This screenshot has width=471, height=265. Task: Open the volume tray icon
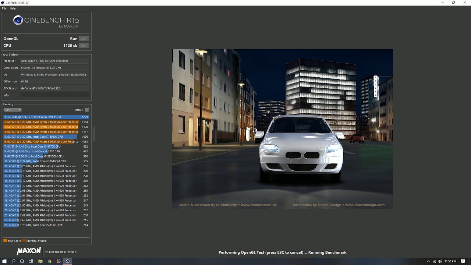click(x=440, y=261)
